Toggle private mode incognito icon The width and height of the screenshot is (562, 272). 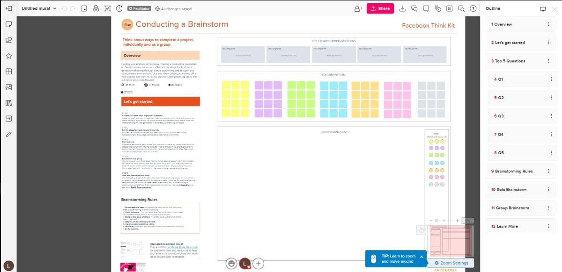[96, 8]
